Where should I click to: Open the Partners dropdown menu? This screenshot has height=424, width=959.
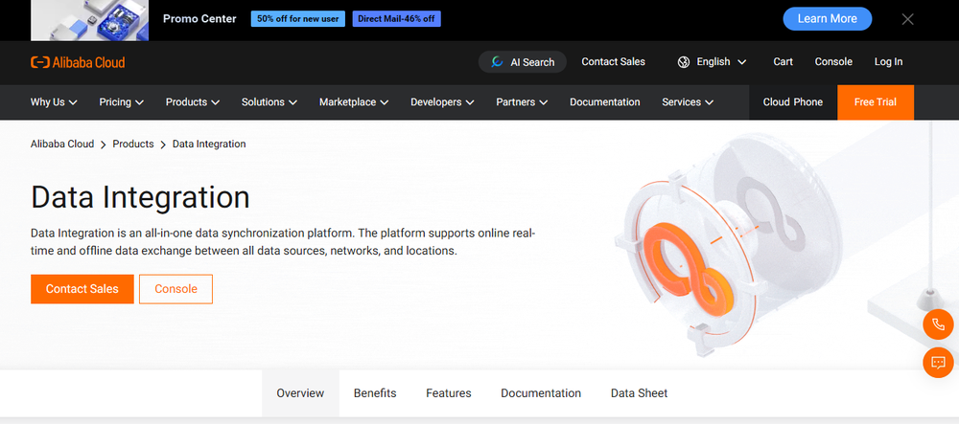[x=522, y=101]
